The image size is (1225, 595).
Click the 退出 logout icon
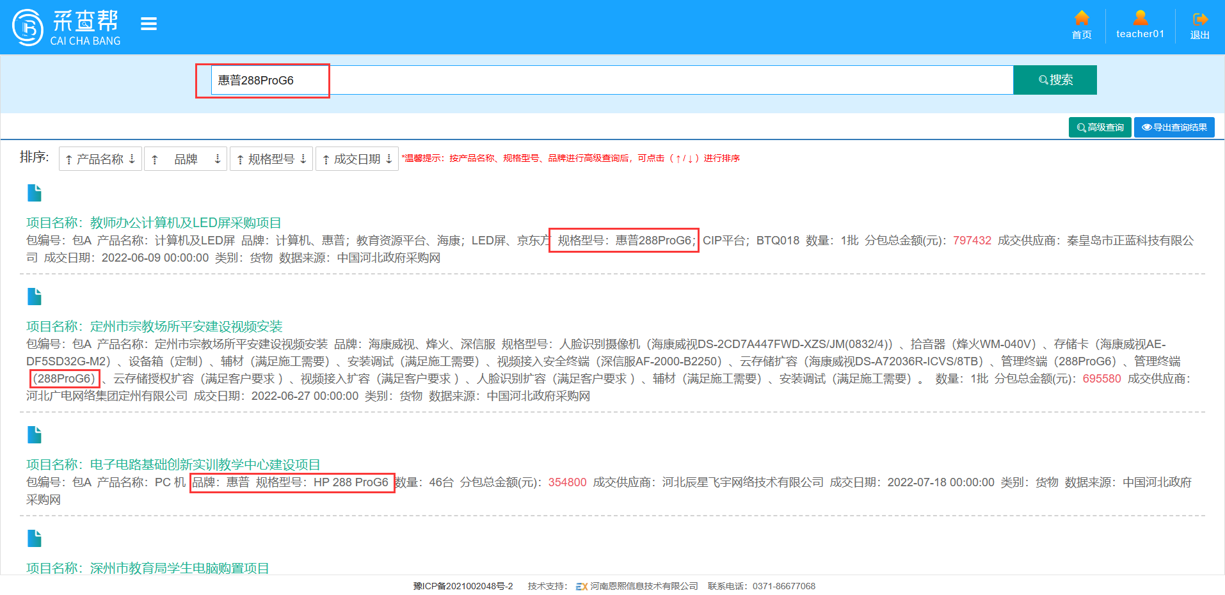(x=1199, y=26)
